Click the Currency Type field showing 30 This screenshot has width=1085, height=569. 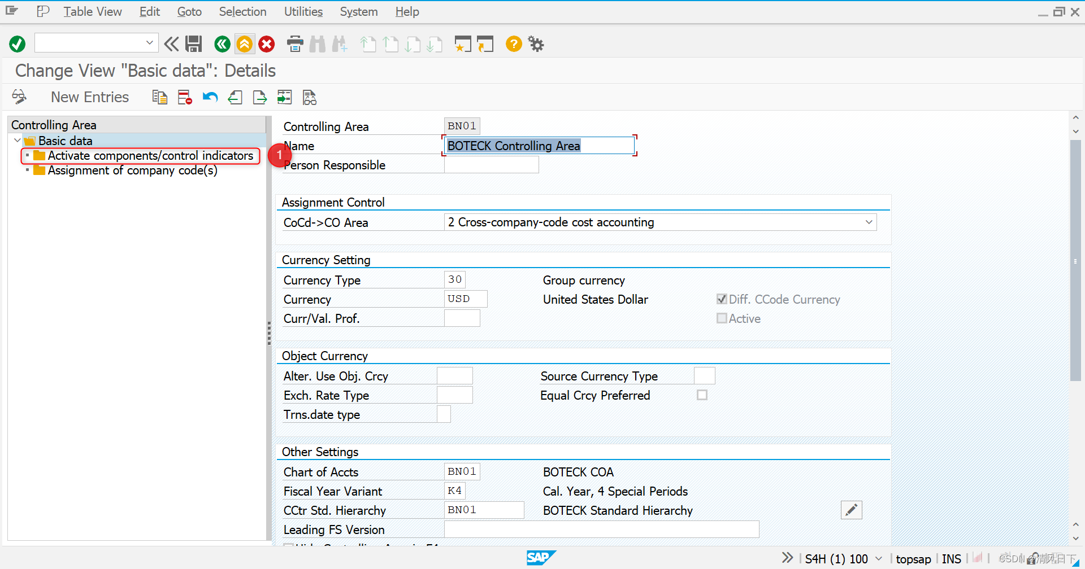click(455, 279)
